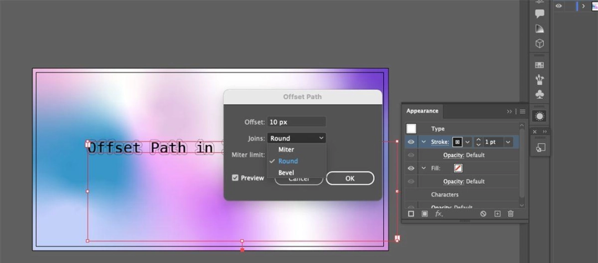Image resolution: width=598 pixels, height=263 pixels.
Task: Clear Appearance using the no-symbol icon
Action: coord(483,214)
